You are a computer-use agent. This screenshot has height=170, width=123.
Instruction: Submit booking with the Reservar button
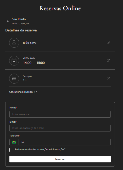click(x=60, y=159)
